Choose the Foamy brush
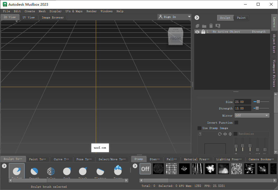Screen dimensions: 278x190 click(118, 171)
